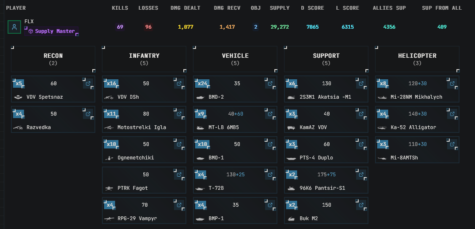
Task: Open external link for Buk M2
Action: point(361,205)
